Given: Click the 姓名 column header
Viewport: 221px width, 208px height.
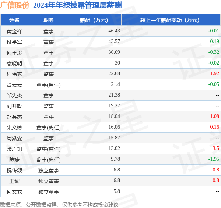Looking at the screenshot, I should [x=14, y=20].
